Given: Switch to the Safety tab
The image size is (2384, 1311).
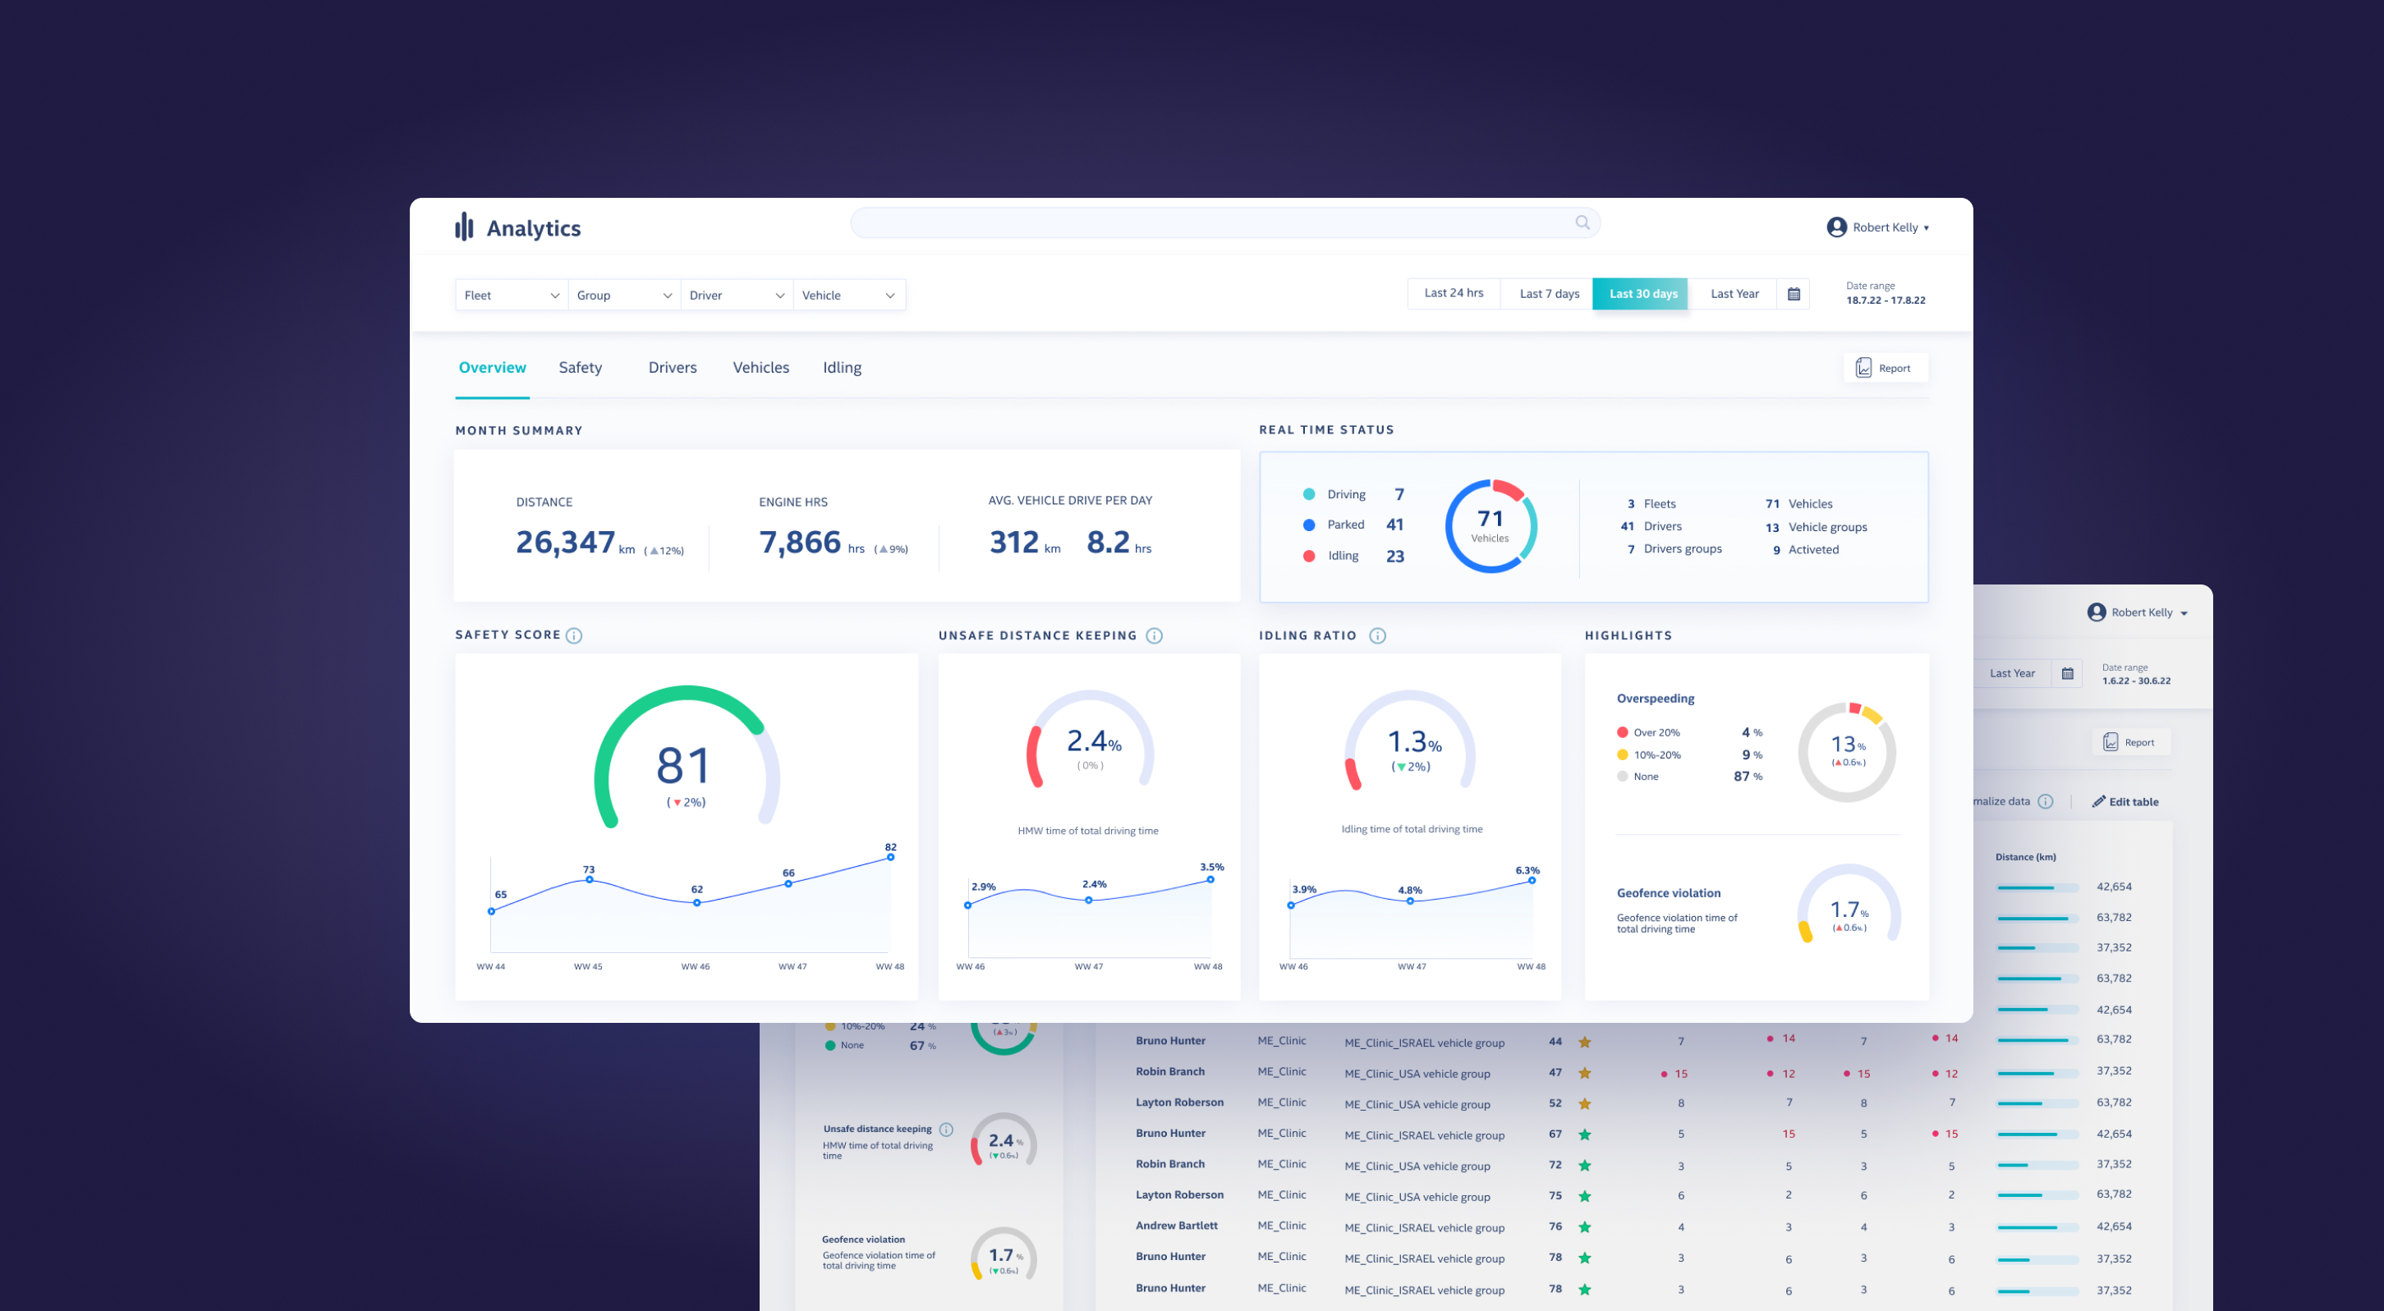Looking at the screenshot, I should pyautogui.click(x=579, y=367).
